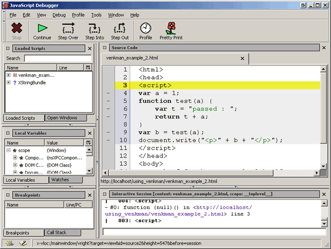Click the Interactive Session command input
Viewport: 331px width, 249px height.
click(214, 232)
